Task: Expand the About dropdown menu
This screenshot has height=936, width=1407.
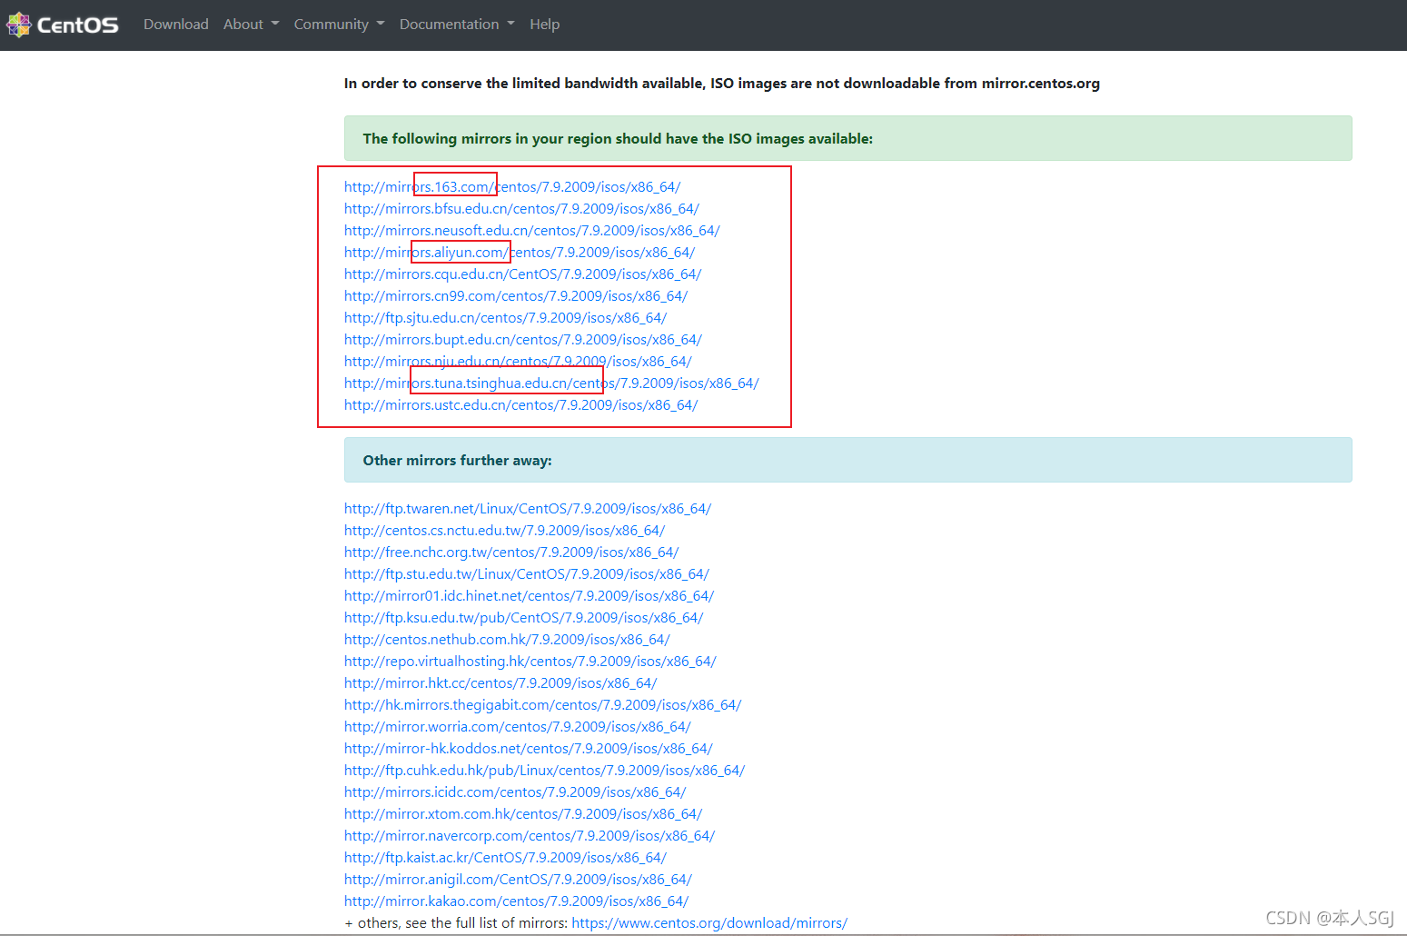Action: point(251,25)
